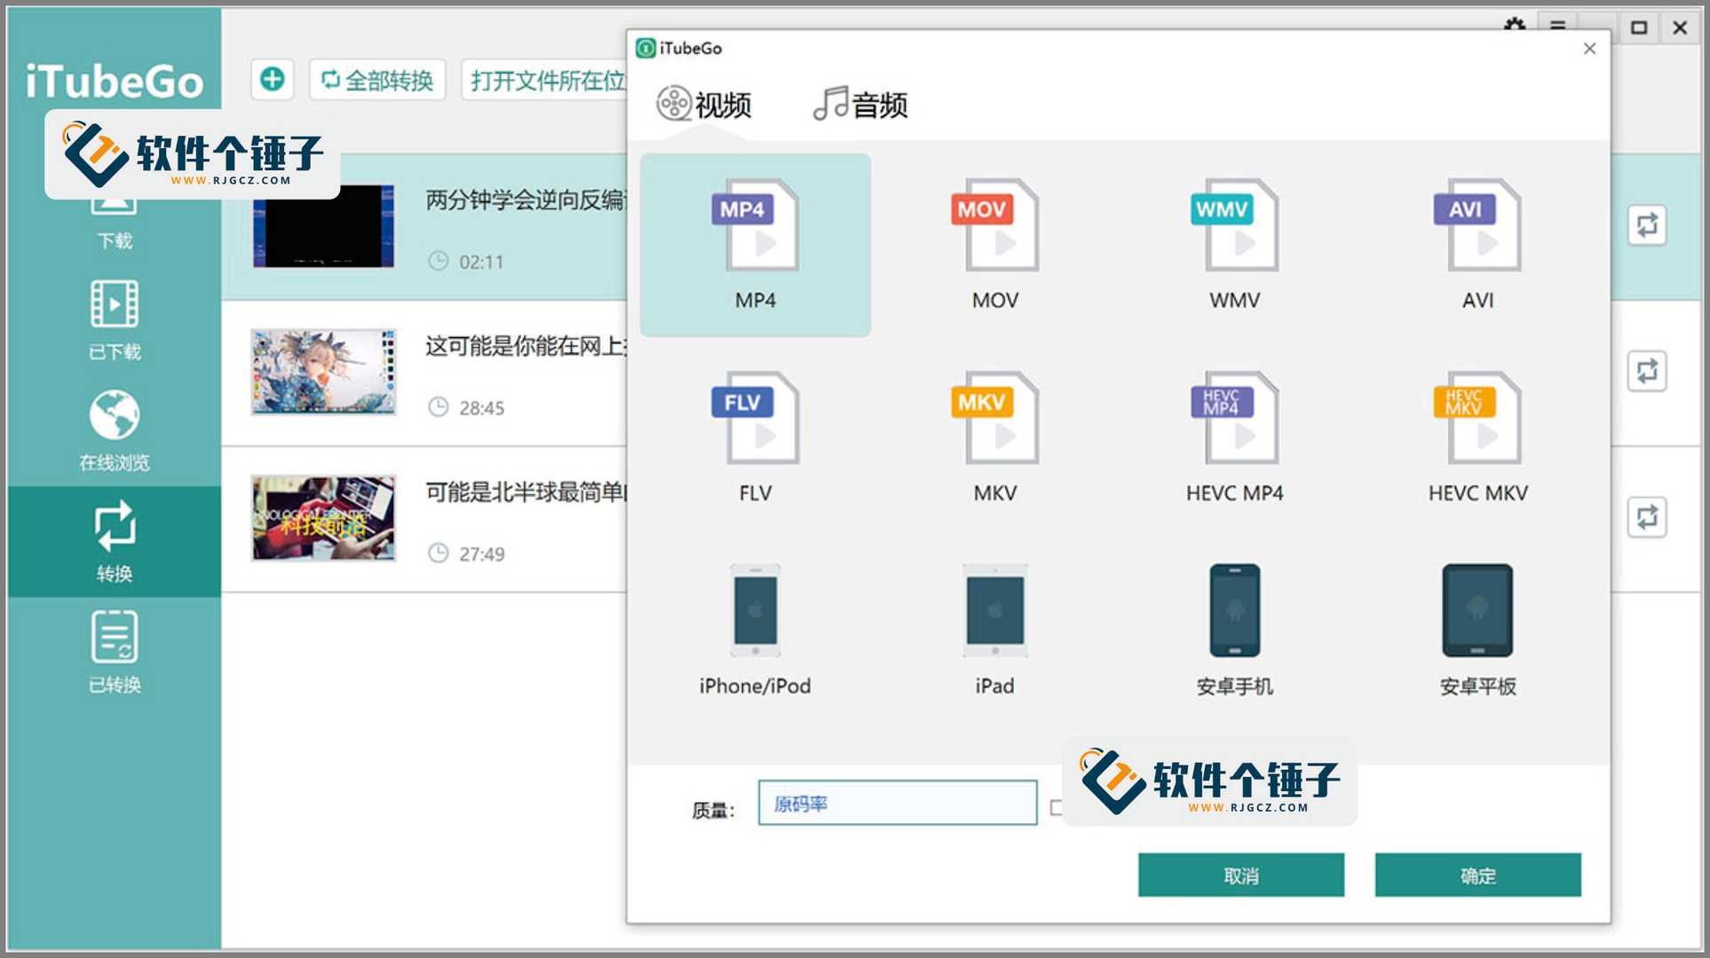Click 打开文件所在位置 button
This screenshot has height=958, width=1710.
[543, 81]
